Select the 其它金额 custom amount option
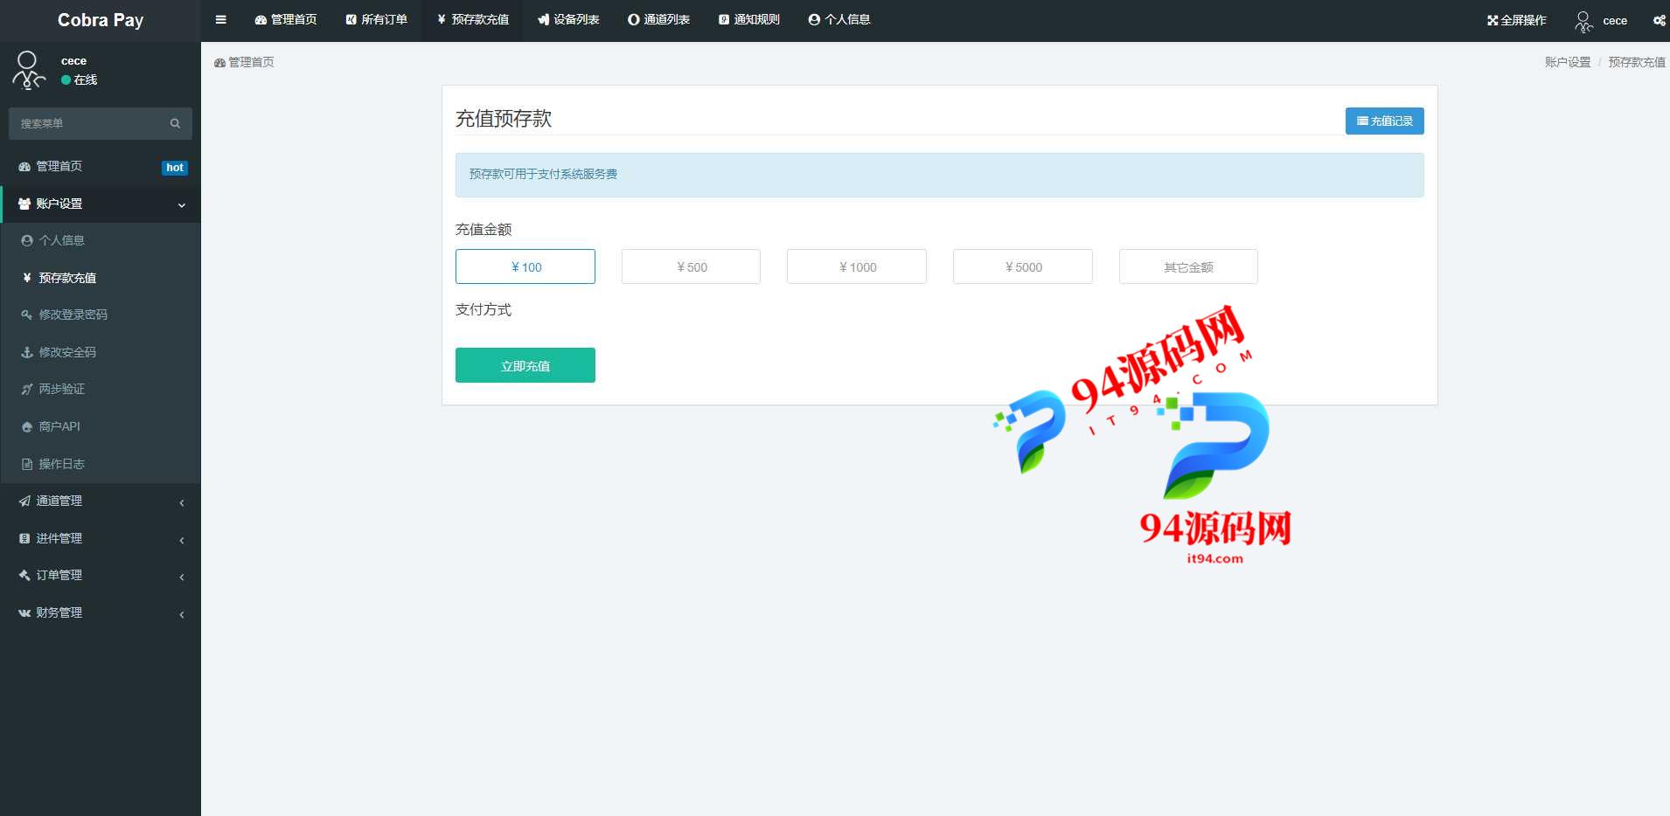 (1188, 266)
